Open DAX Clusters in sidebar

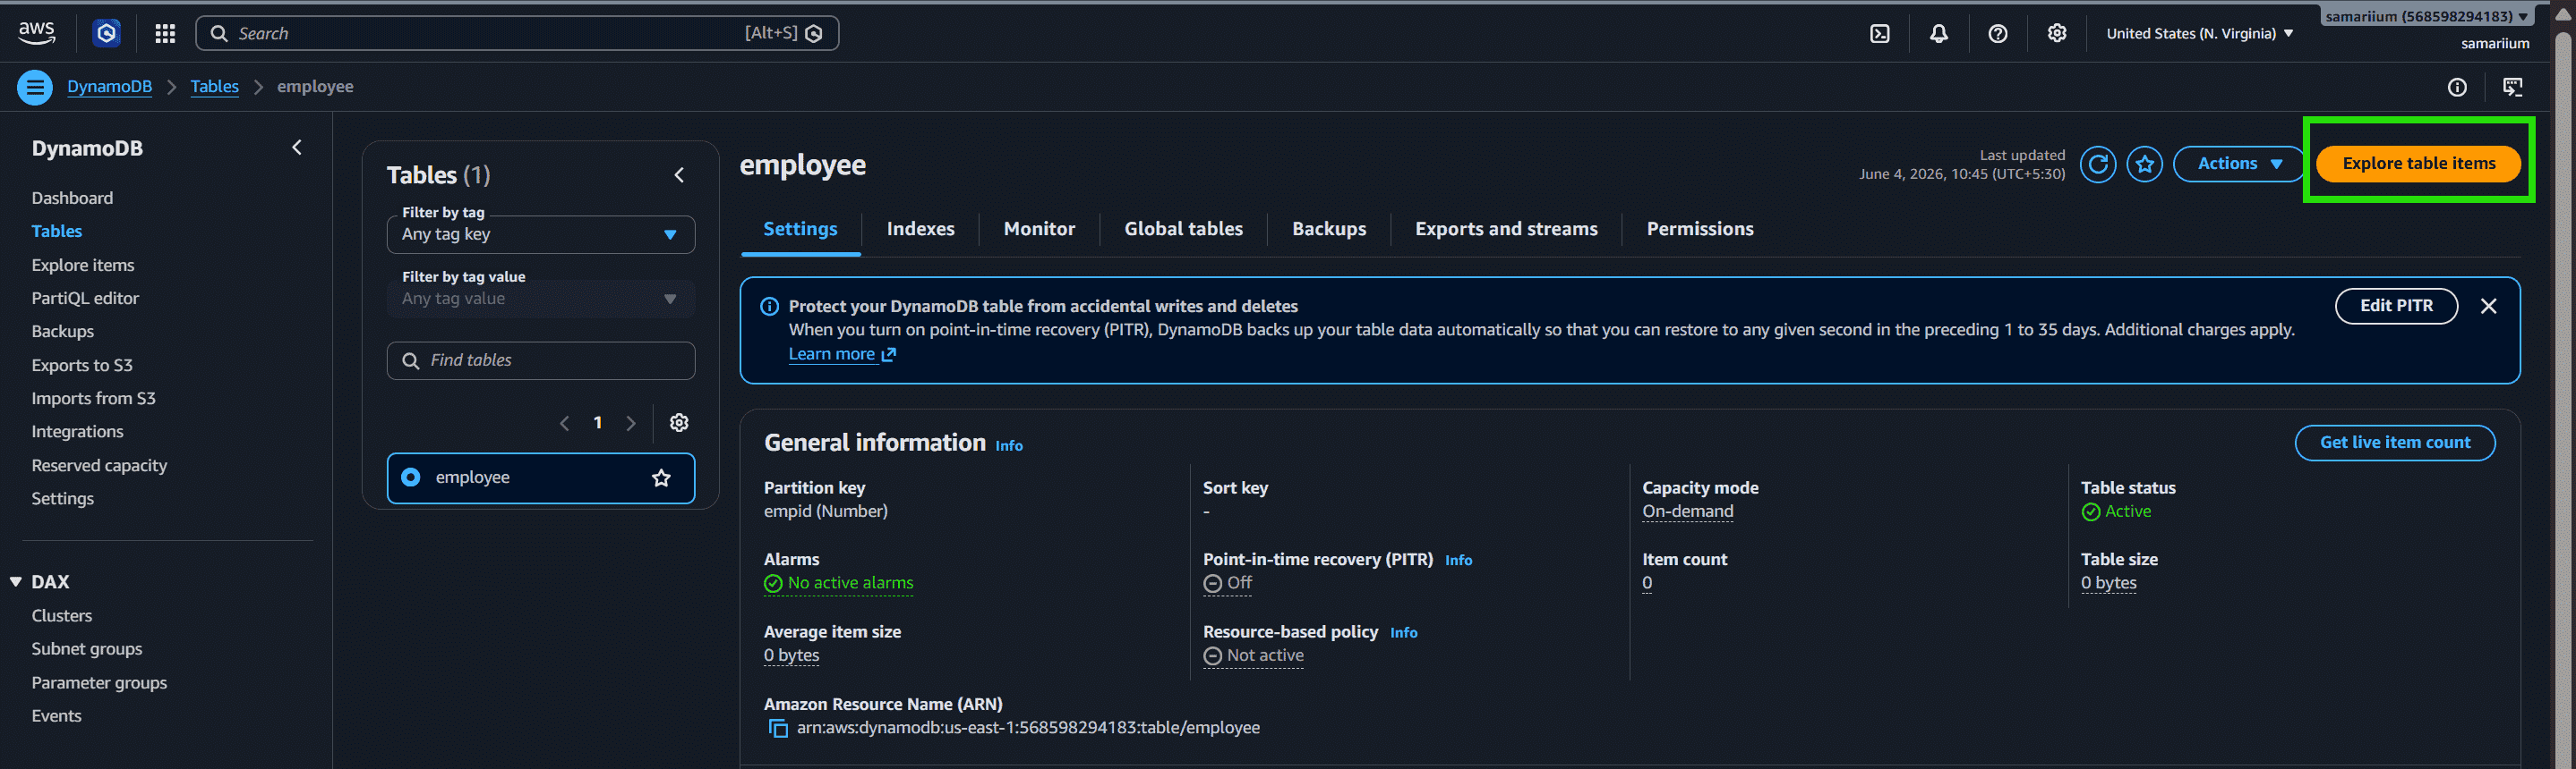pyautogui.click(x=61, y=616)
